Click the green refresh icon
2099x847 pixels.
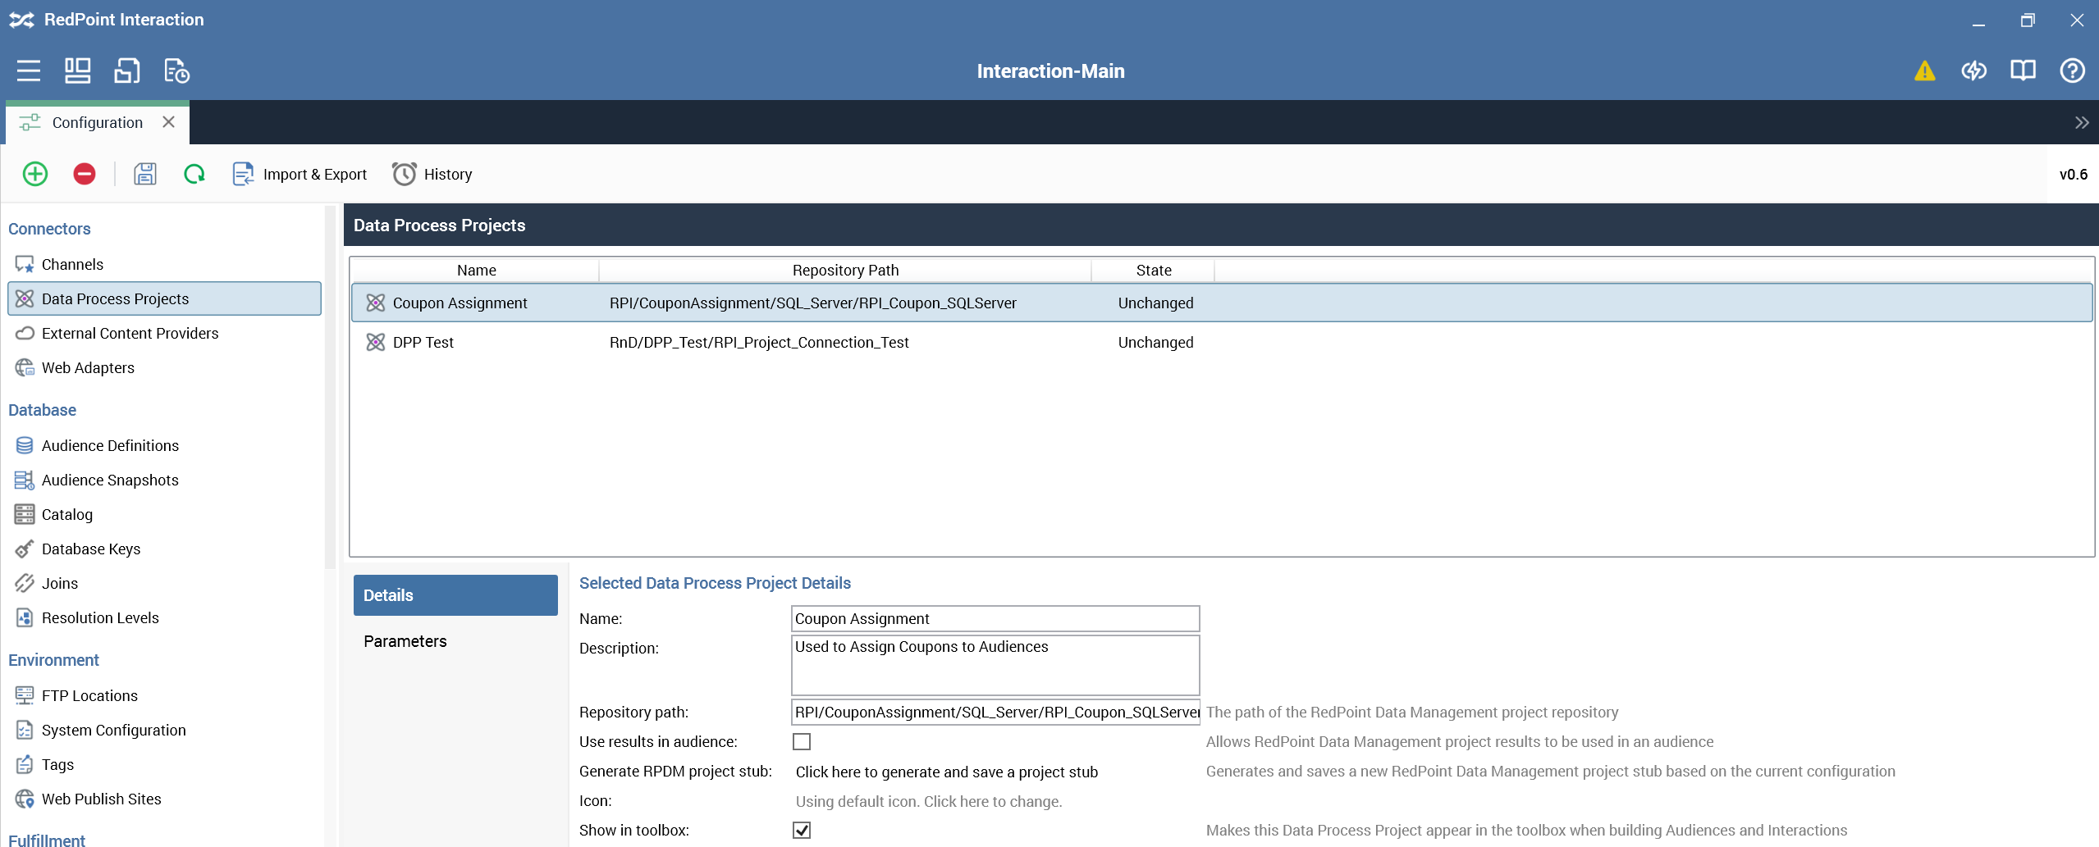[194, 174]
